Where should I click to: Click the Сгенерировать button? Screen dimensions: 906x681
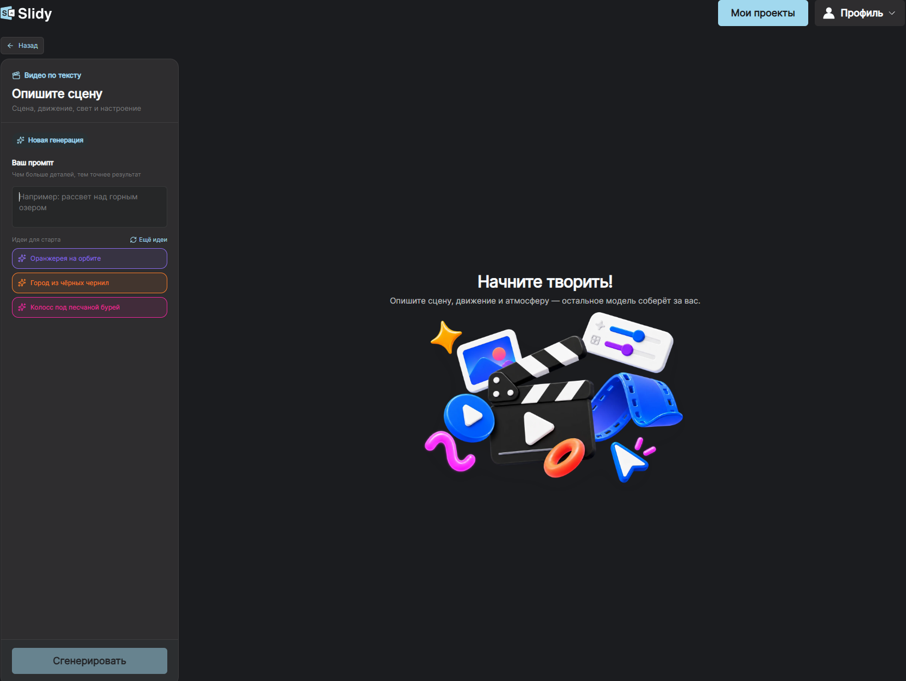point(90,661)
